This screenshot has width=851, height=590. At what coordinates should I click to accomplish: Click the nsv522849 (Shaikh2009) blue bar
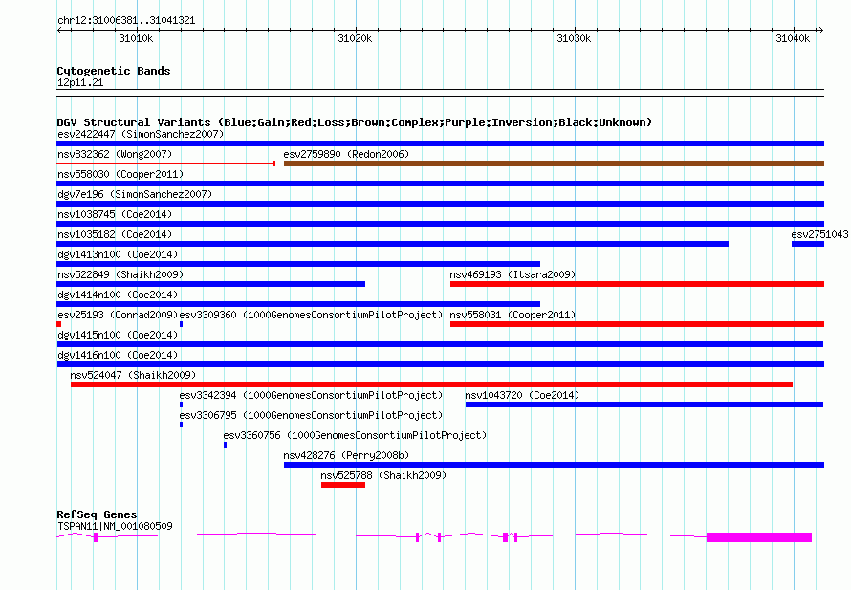(211, 284)
